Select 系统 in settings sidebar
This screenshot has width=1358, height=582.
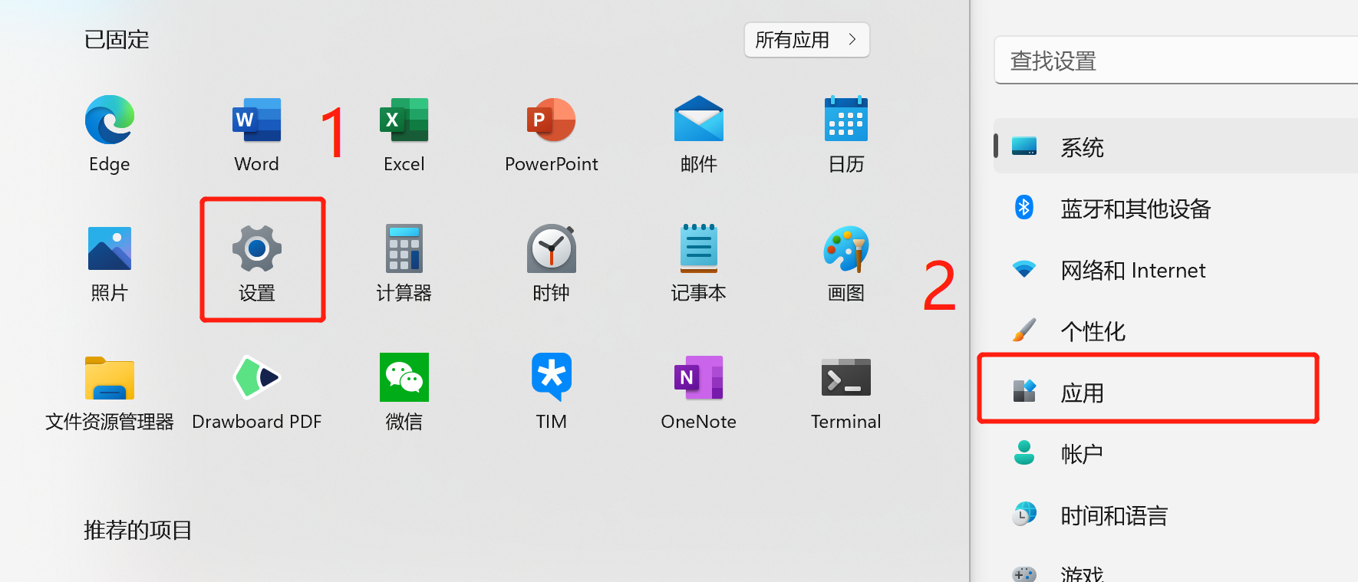coord(1176,146)
